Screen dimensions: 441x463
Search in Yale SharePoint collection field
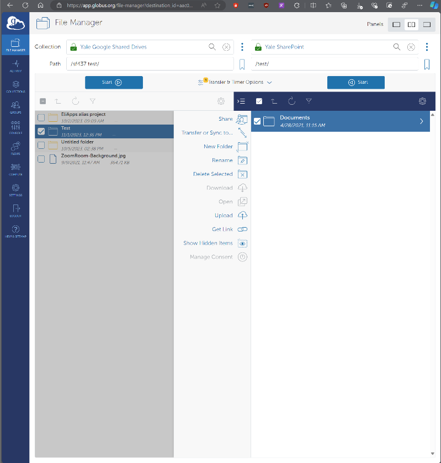point(396,47)
